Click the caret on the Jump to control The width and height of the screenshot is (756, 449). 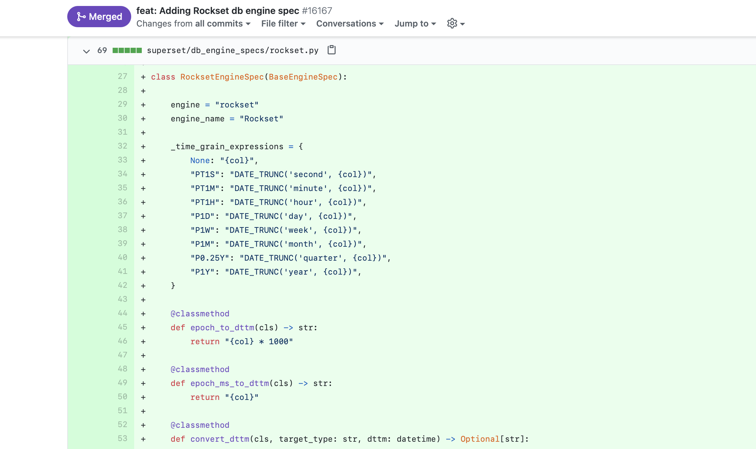click(x=434, y=24)
